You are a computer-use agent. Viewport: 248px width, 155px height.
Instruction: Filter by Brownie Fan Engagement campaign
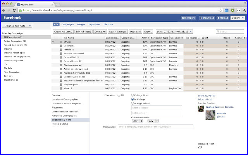tap(17, 57)
